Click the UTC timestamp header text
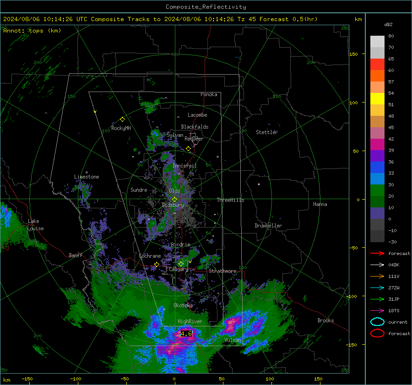412x385 pixels. point(160,19)
